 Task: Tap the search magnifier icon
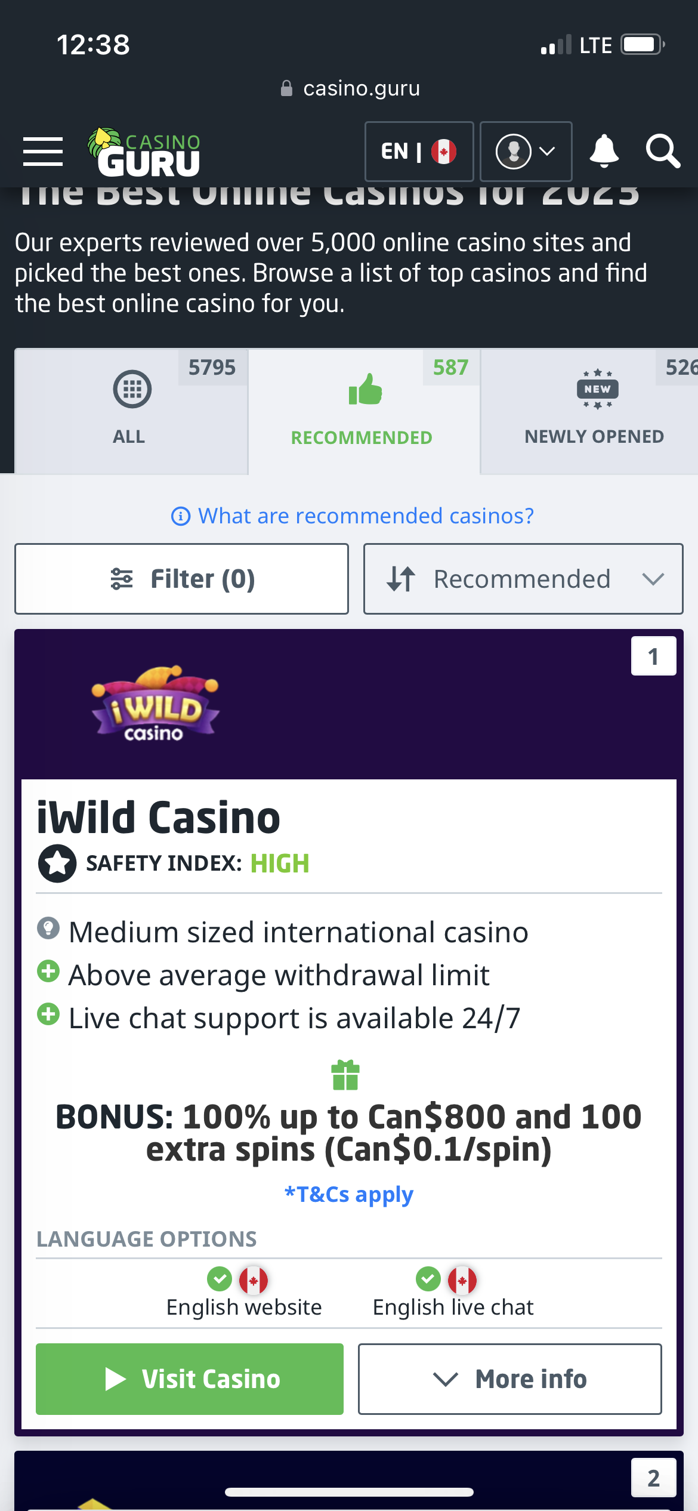pyautogui.click(x=662, y=151)
